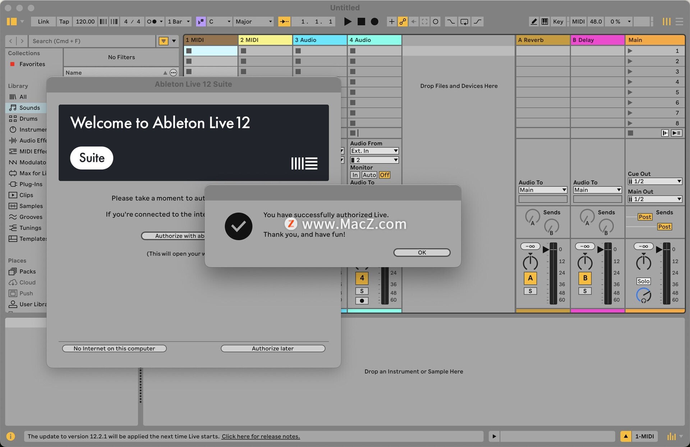The height and width of the screenshot is (447, 690).
Task: Set Monitor to Auto on track 4
Action: coord(369,175)
